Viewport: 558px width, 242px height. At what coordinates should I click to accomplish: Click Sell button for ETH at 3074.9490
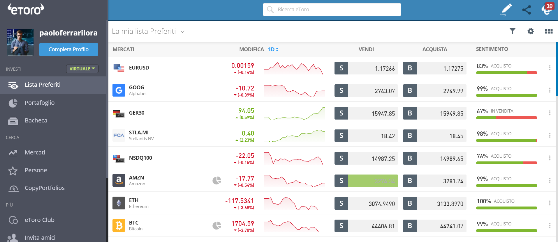click(x=366, y=203)
